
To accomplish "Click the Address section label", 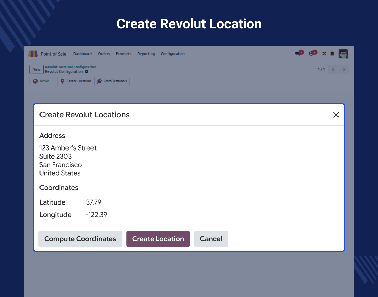I will 52,136.
